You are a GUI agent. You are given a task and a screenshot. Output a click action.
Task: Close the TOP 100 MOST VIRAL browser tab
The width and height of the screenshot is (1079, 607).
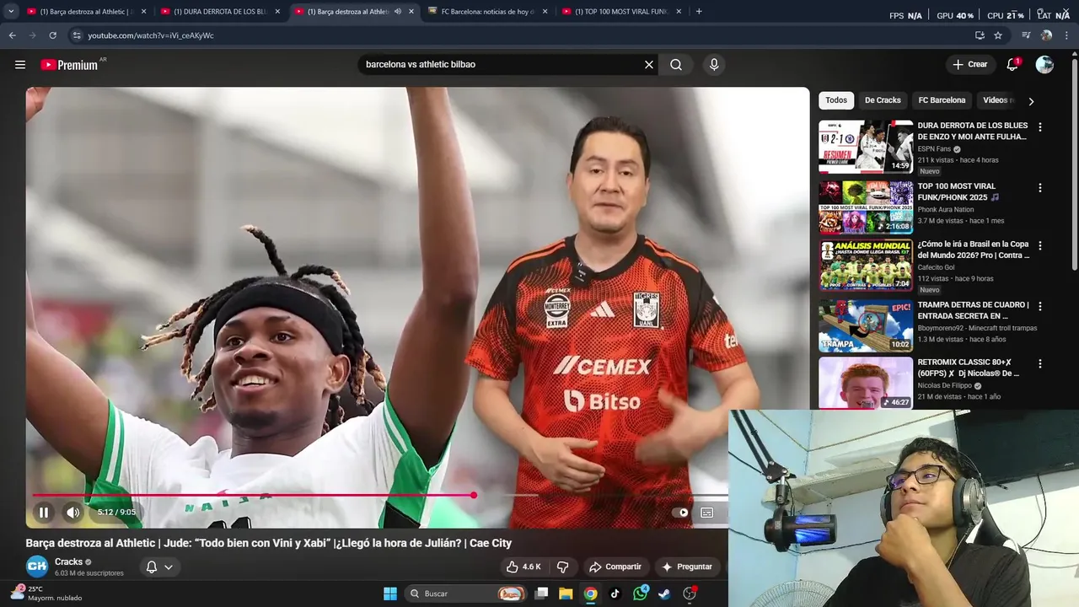click(x=679, y=12)
